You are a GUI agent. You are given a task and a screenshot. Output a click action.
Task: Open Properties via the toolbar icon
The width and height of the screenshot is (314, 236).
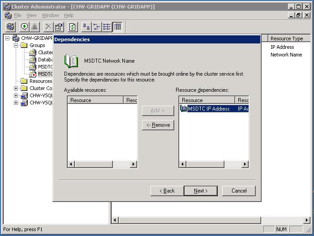point(59,27)
